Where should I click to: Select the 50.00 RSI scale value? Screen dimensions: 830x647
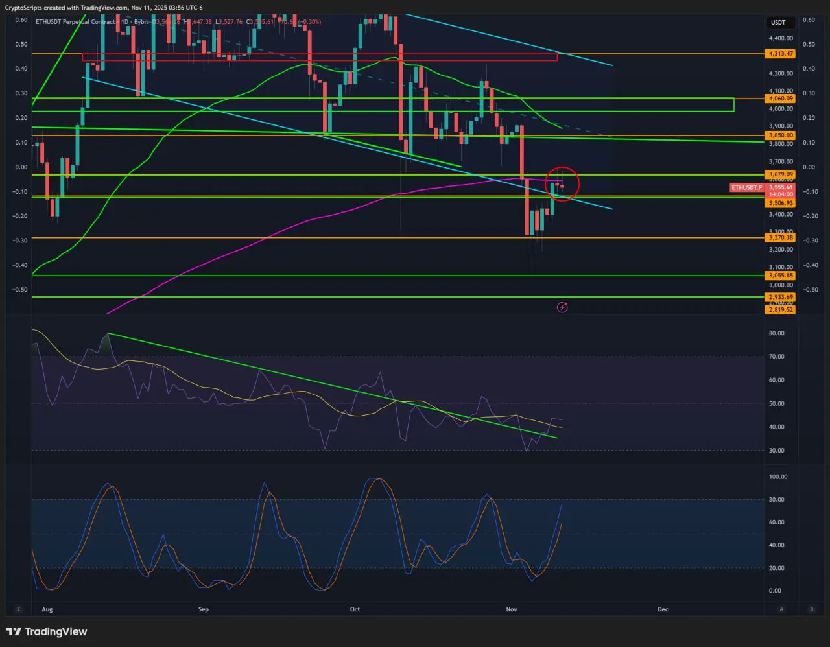click(776, 403)
